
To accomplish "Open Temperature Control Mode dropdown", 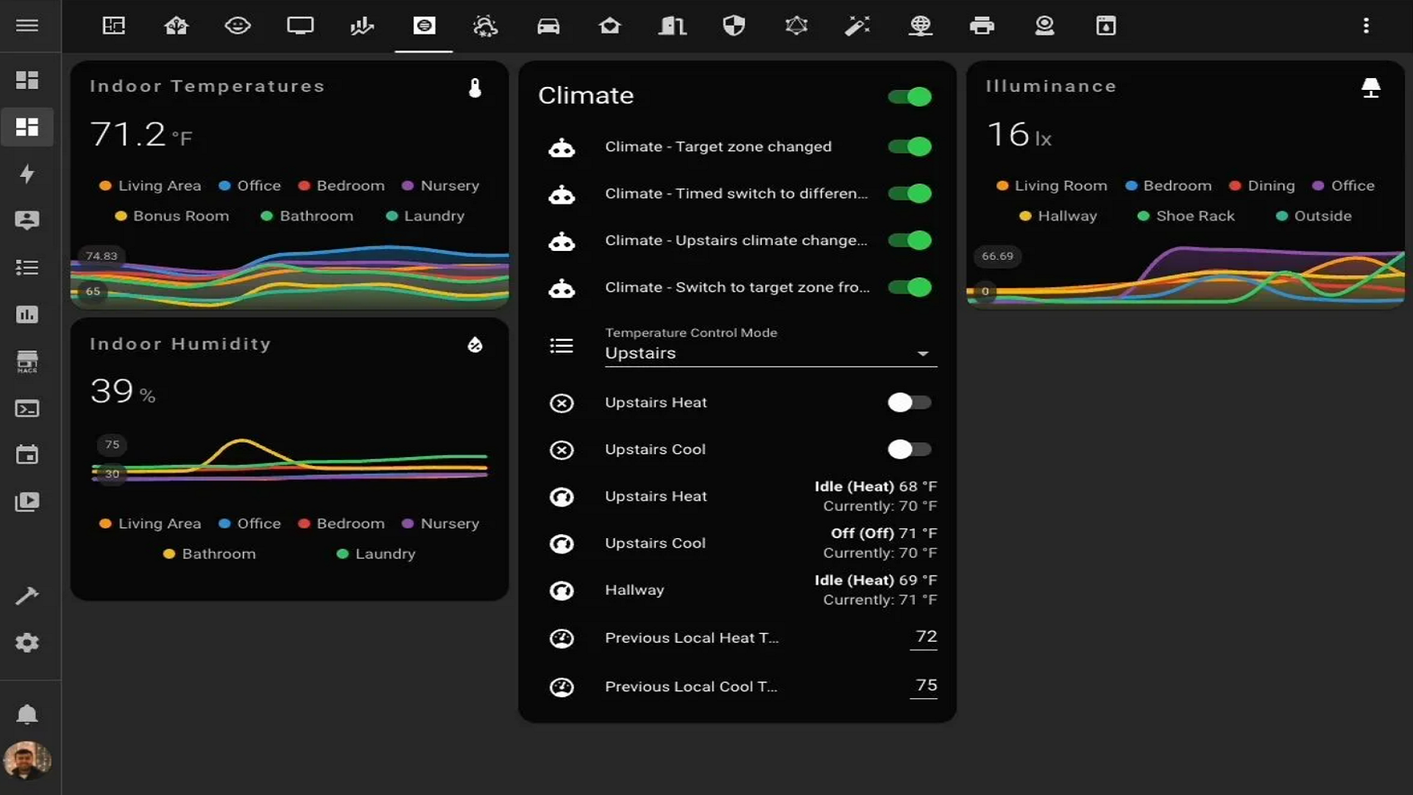I will [770, 353].
